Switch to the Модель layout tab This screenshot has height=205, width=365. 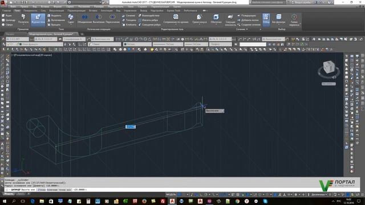pyautogui.click(x=9, y=194)
